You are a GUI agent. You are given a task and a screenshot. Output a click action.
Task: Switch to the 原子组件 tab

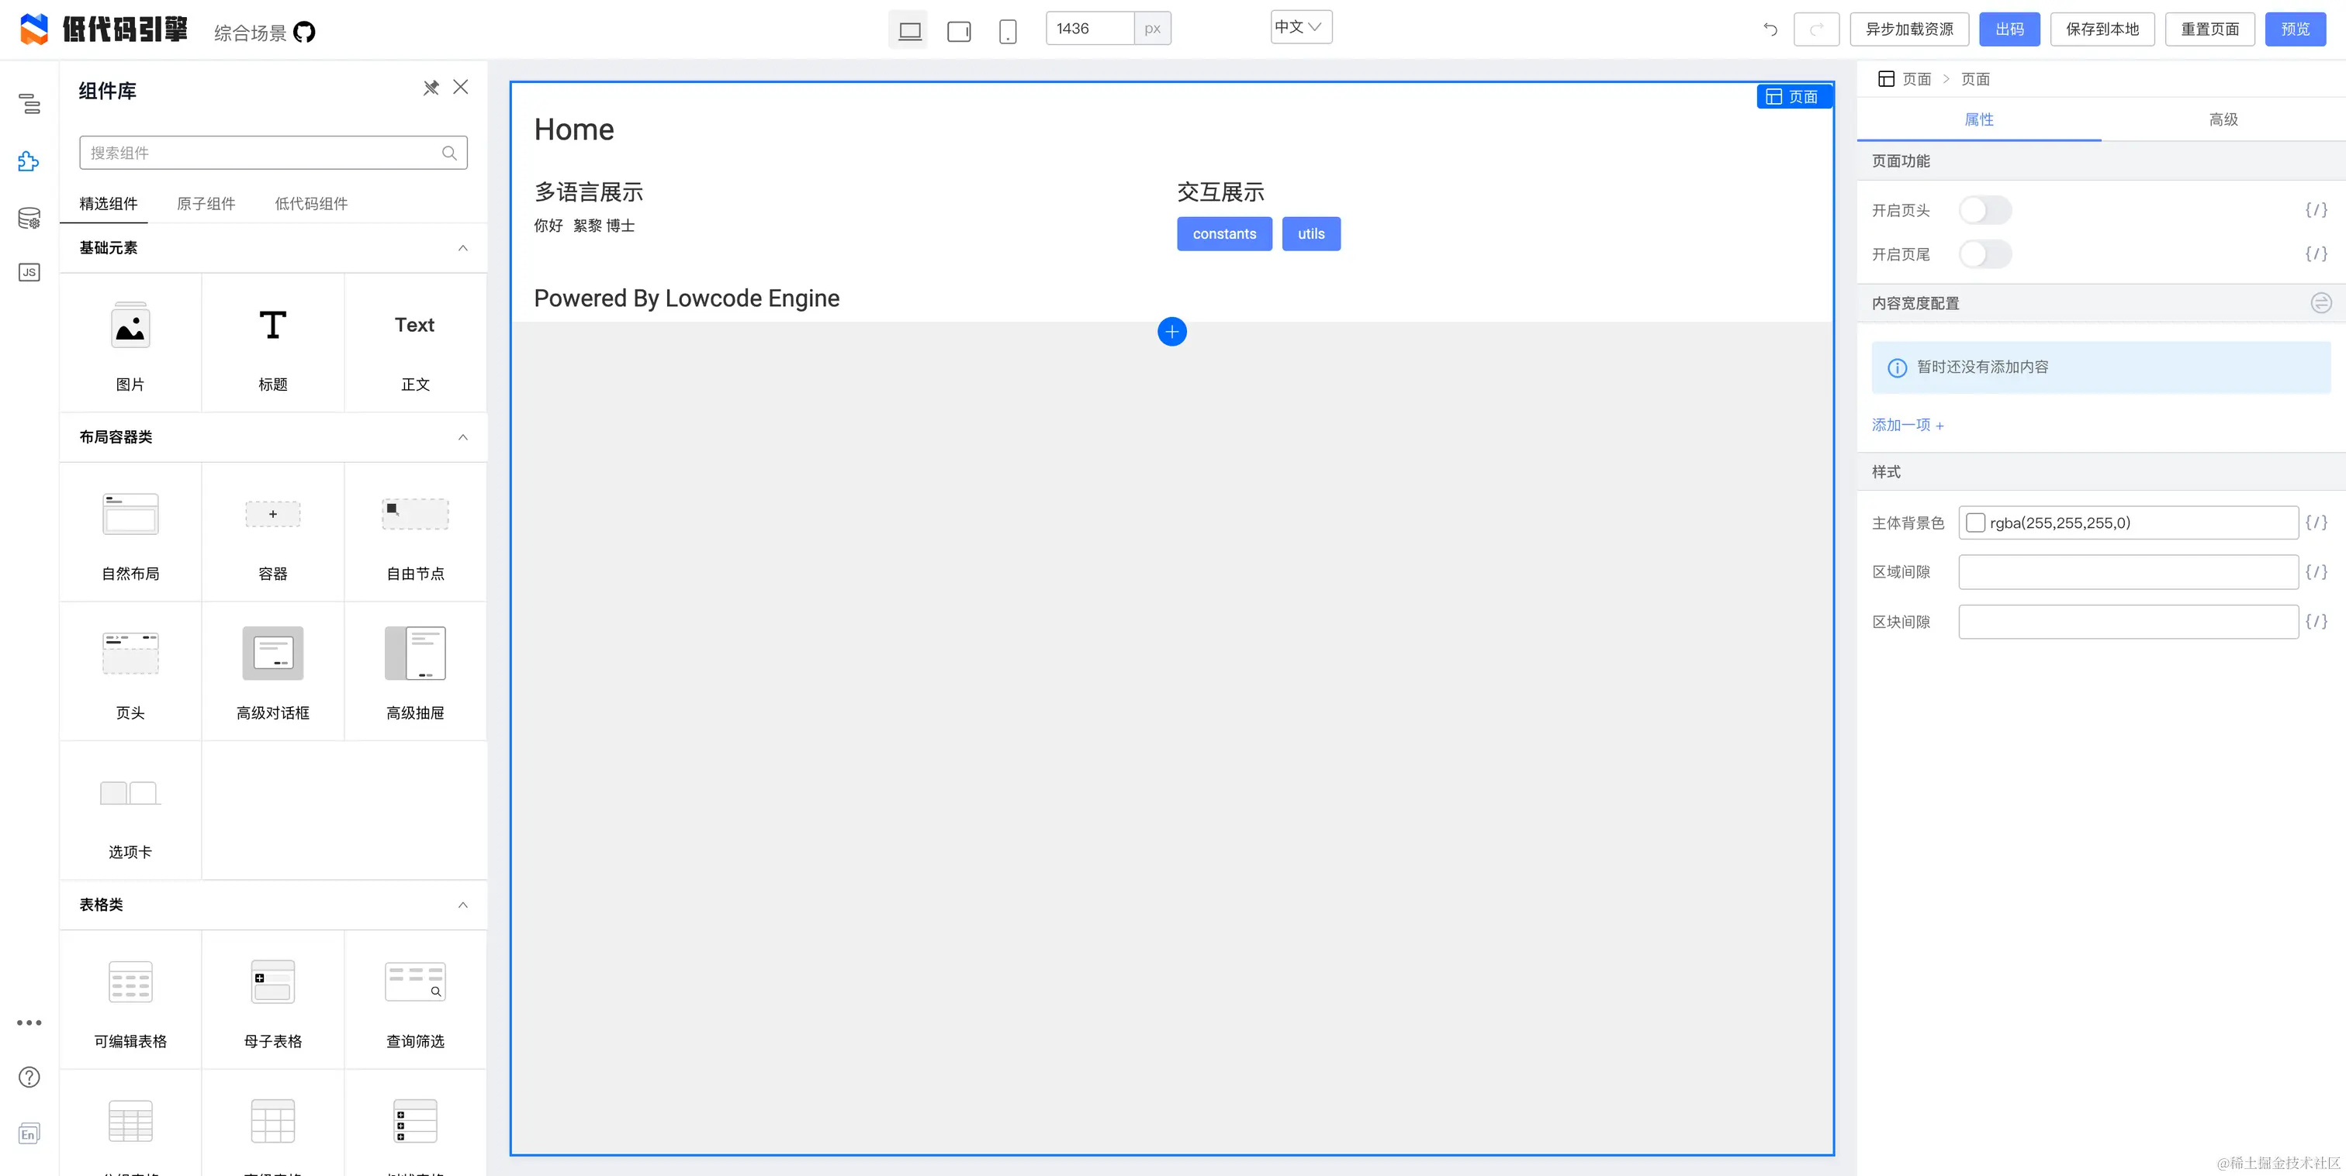[206, 204]
